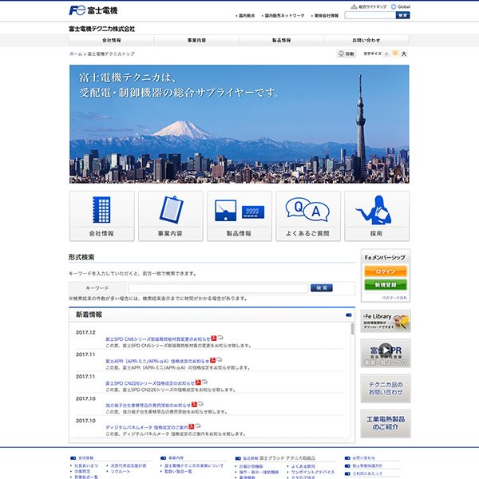Open footer 社長あいさつ link
This screenshot has height=479, width=479.
point(86,465)
